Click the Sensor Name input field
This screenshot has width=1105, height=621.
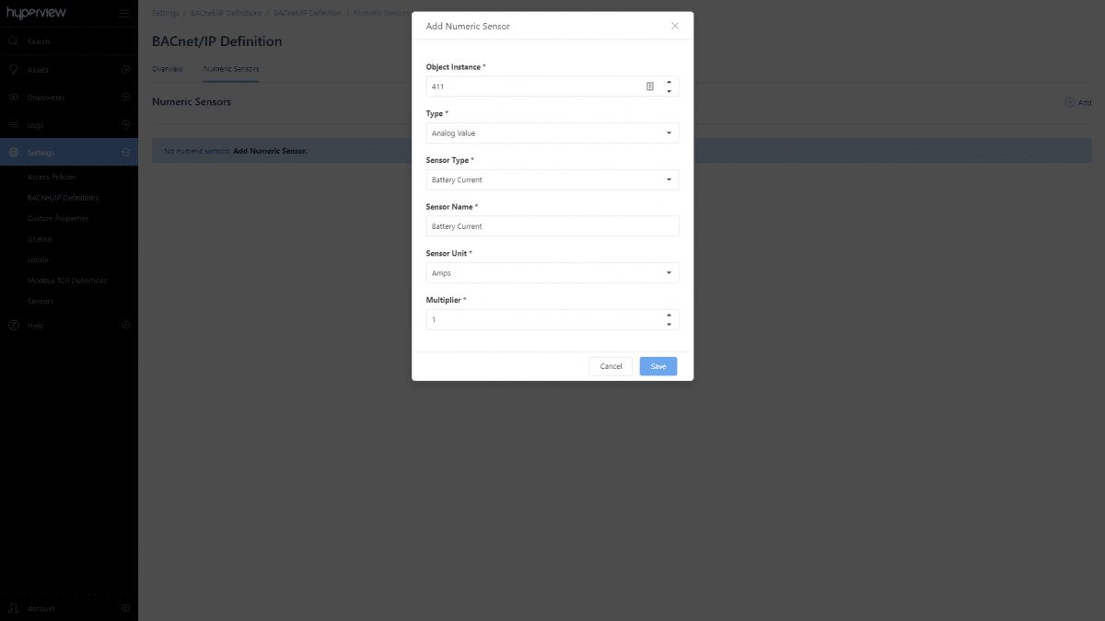coord(552,225)
